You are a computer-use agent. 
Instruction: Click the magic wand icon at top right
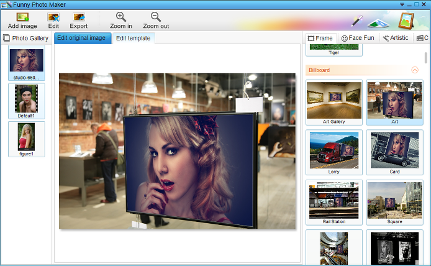point(356,21)
